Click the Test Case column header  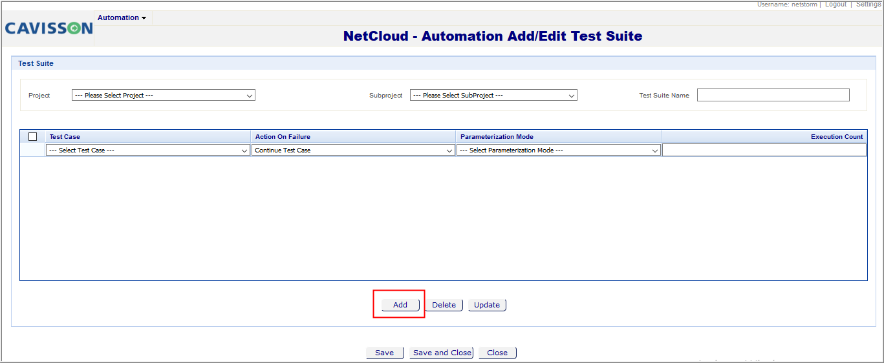pyautogui.click(x=148, y=137)
